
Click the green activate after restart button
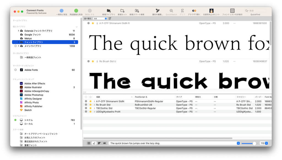coord(76,11)
